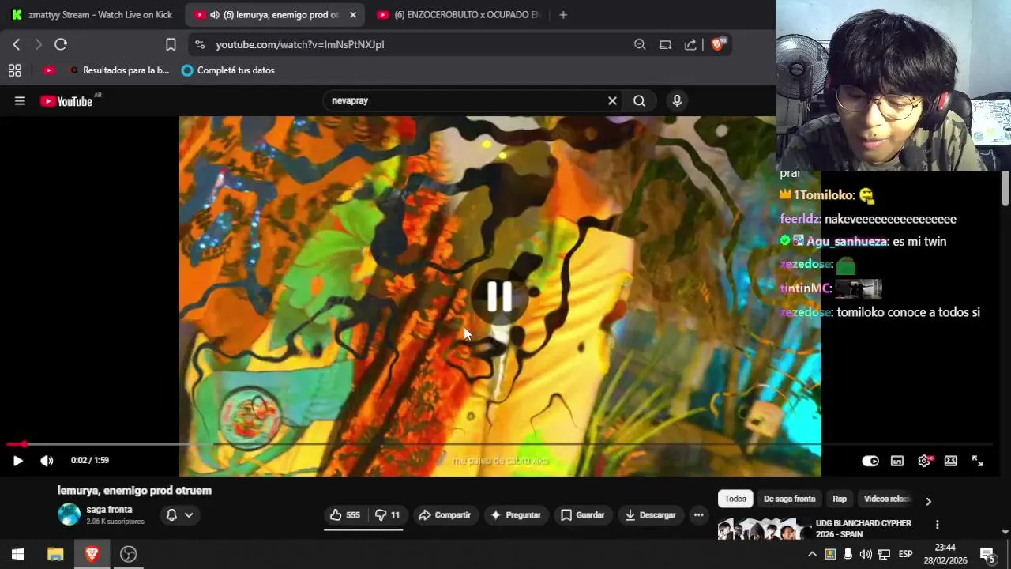This screenshot has height=569, width=1011.
Task: Click the page scrollbar thumb
Action: [1005, 189]
